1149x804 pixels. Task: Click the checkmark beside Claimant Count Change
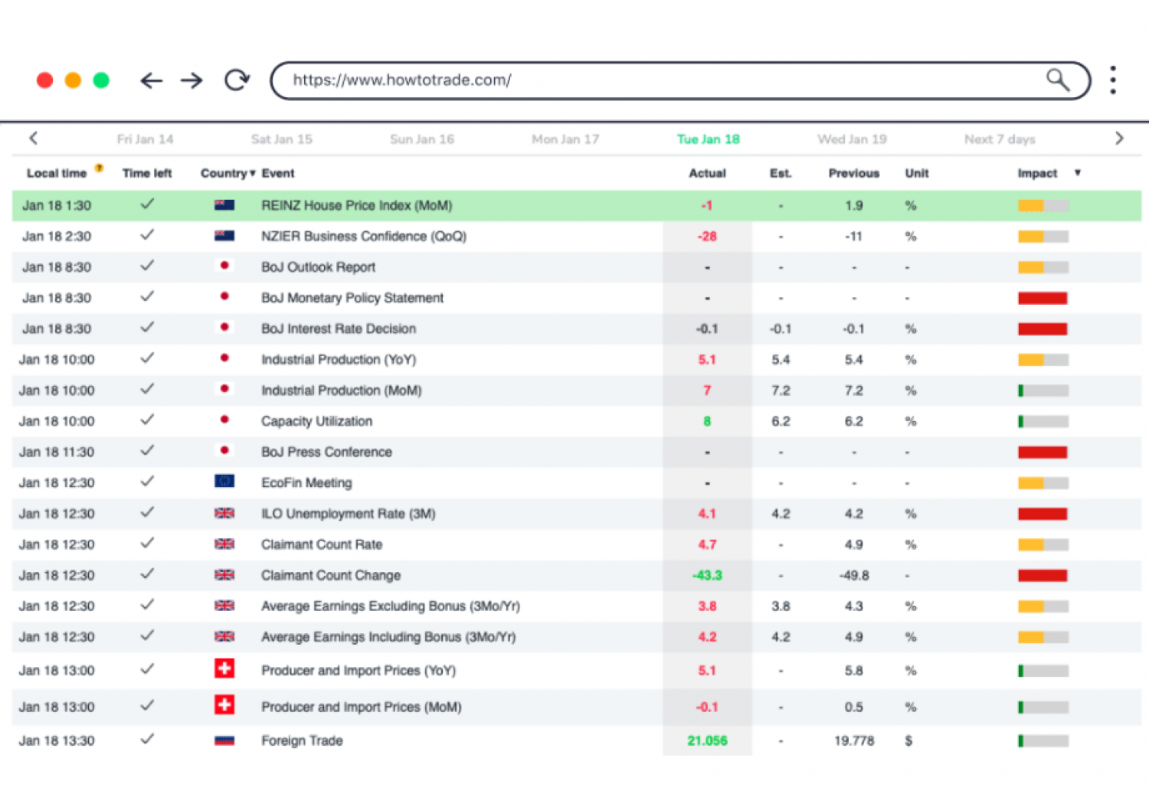pyautogui.click(x=146, y=574)
